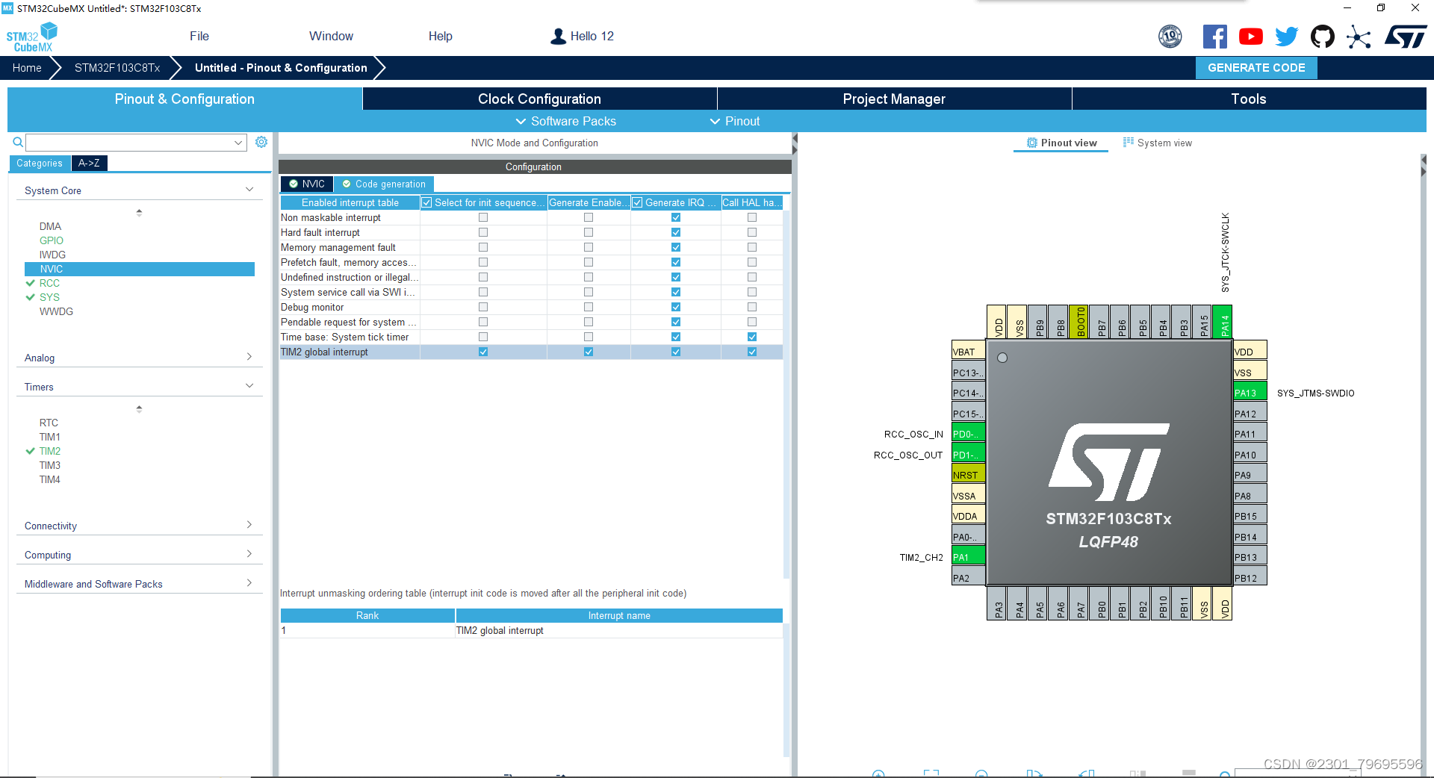
Task: Select the PA1 pin on the chip
Action: [x=968, y=557]
